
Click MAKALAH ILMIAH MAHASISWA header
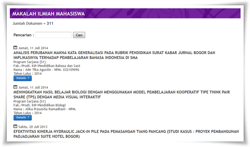click(48, 14)
